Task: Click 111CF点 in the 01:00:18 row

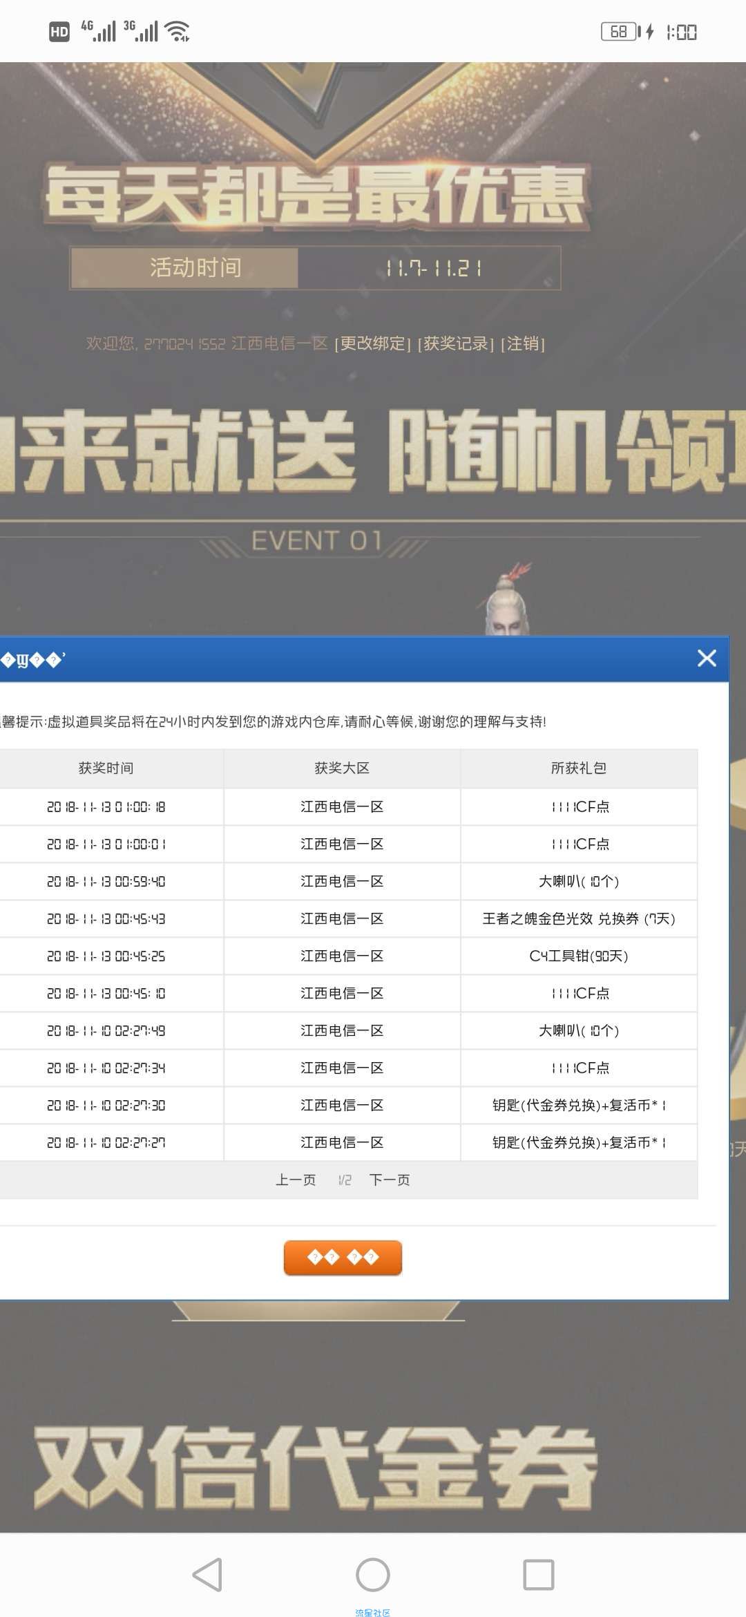Action: (579, 806)
